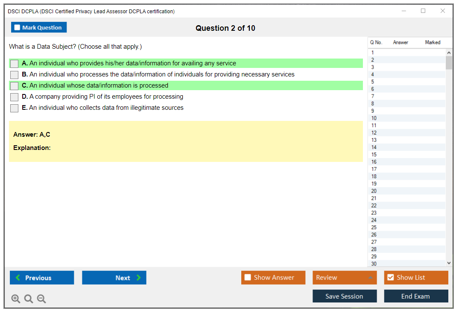459x314 pixels.
Task: Click the zoom in magnifier icon
Action: point(16,299)
